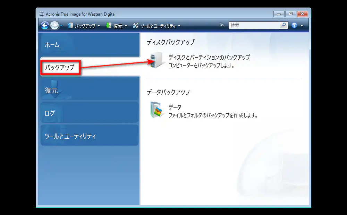Open the バックアップ toolbar menu
Image resolution: width=347 pixels, height=215 pixels.
tap(84, 26)
